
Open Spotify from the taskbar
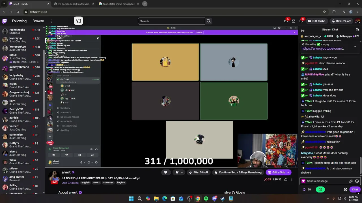[x=206, y=198]
